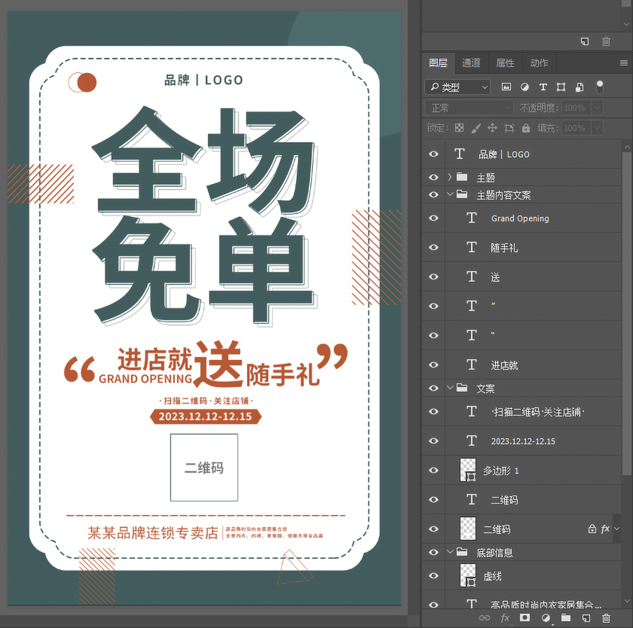
Task: Click the trash icon in upper panel
Action: click(606, 41)
